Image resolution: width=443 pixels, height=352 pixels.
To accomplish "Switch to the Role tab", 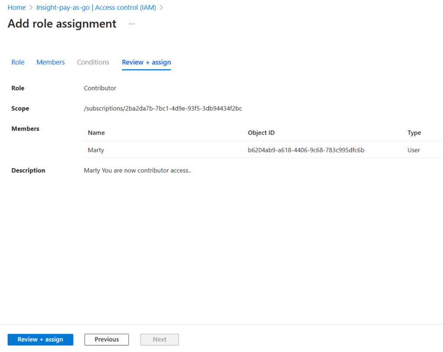I will click(18, 62).
